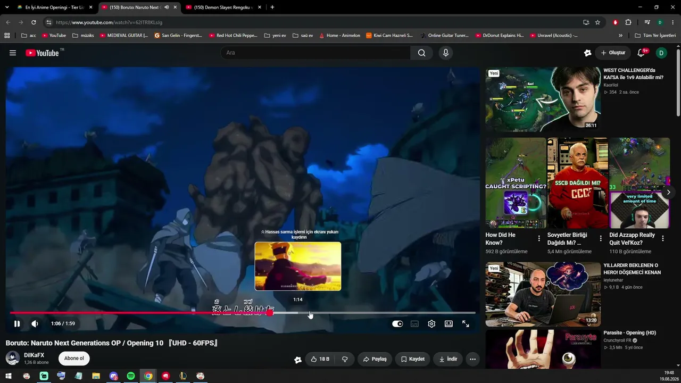Viewport: 681px width, 383px height.
Task: Open League of Legends from the taskbar
Action: (x=183, y=376)
